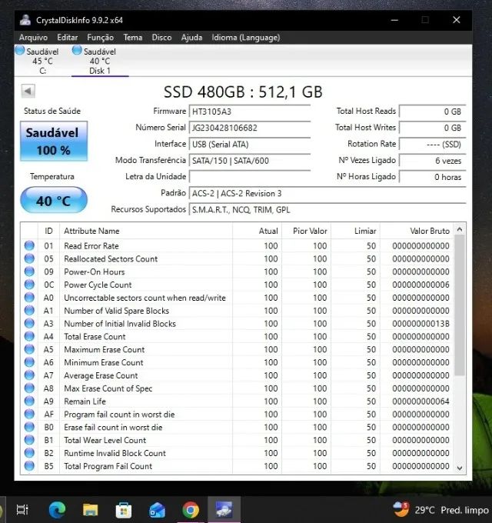
Task: Click the Rotation Rate value box
Action: (432, 144)
